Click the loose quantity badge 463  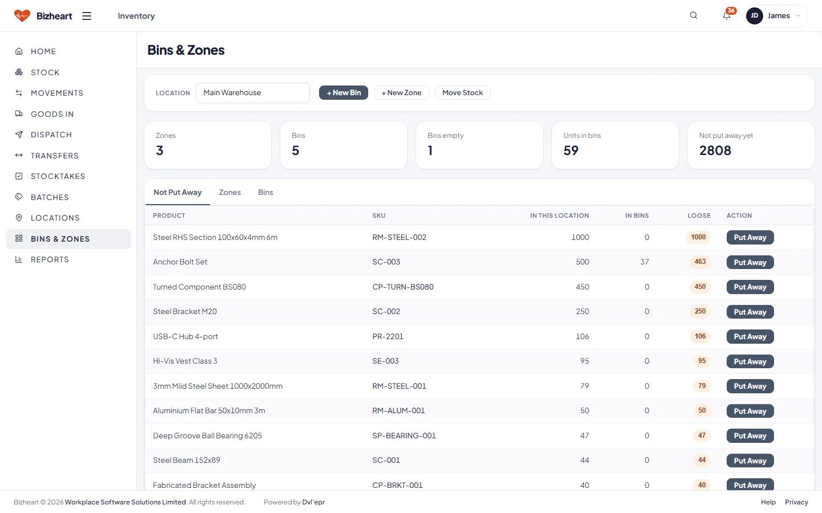tap(700, 262)
